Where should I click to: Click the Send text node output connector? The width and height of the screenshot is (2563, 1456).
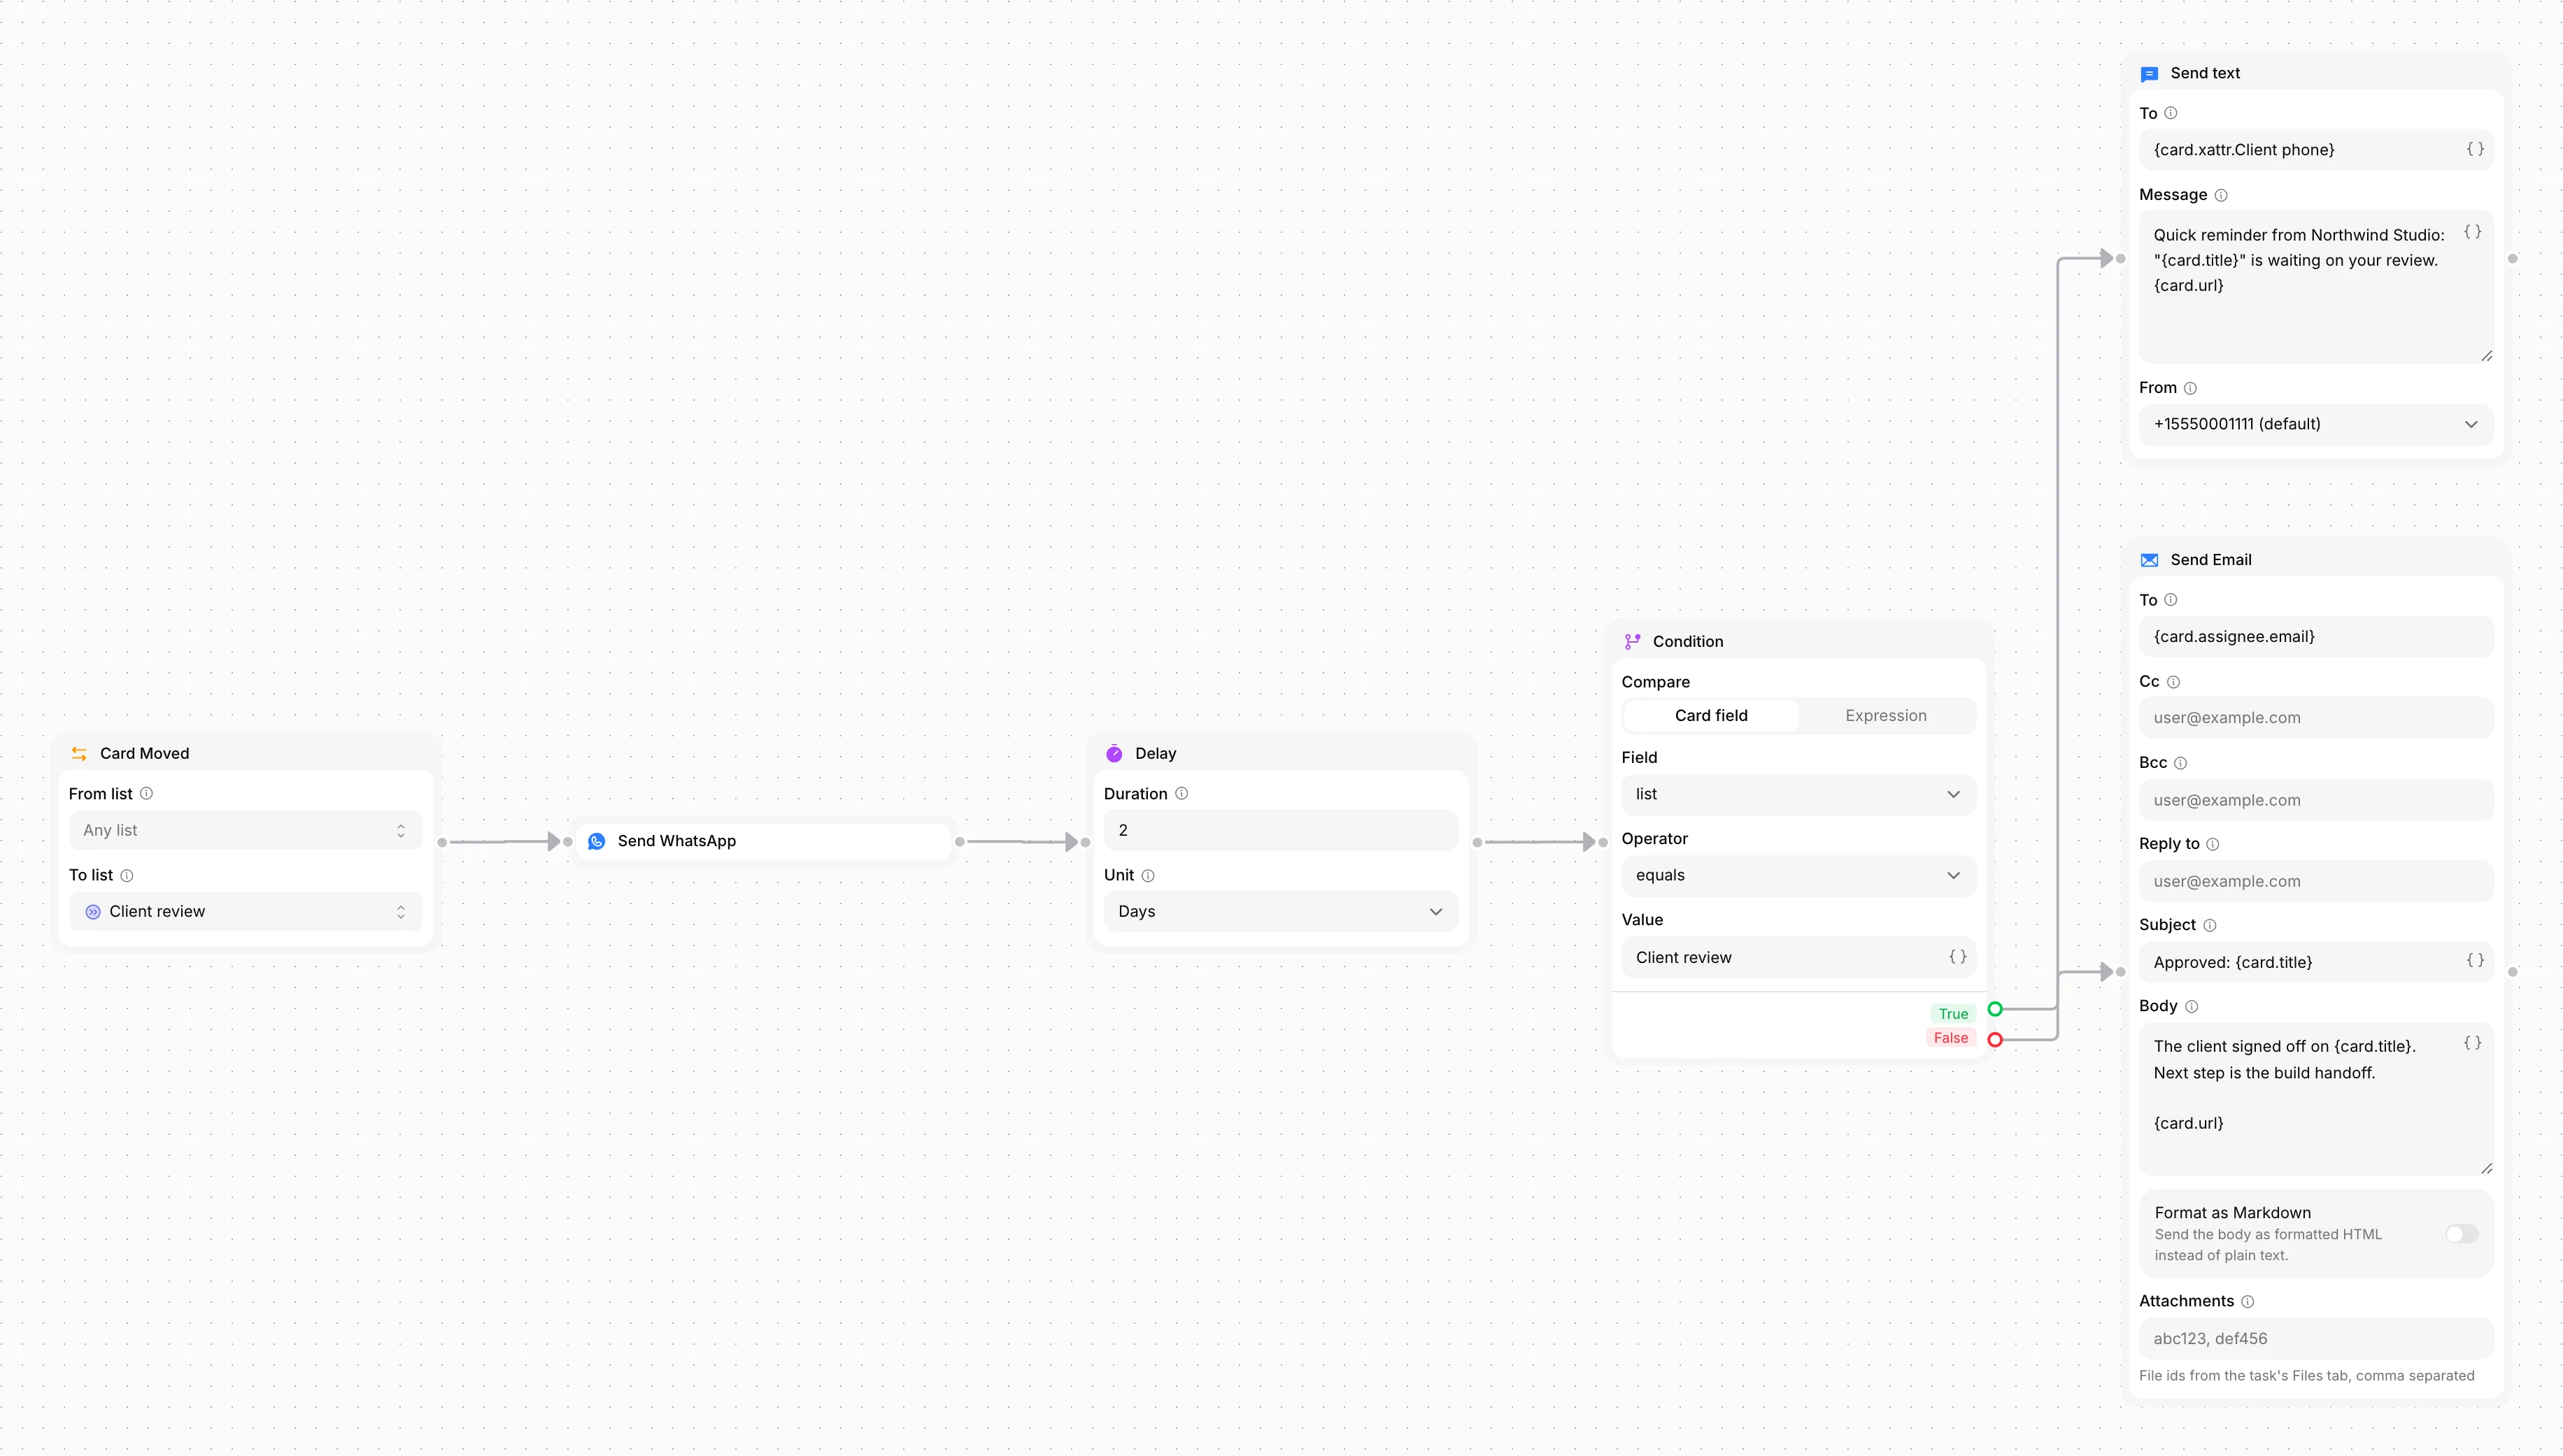[2512, 259]
